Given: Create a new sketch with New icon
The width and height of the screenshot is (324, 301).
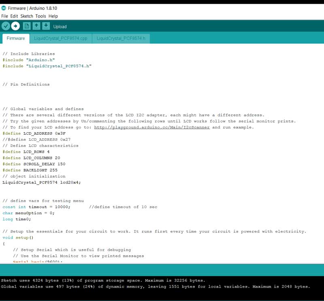Looking at the screenshot, I should tap(27, 26).
